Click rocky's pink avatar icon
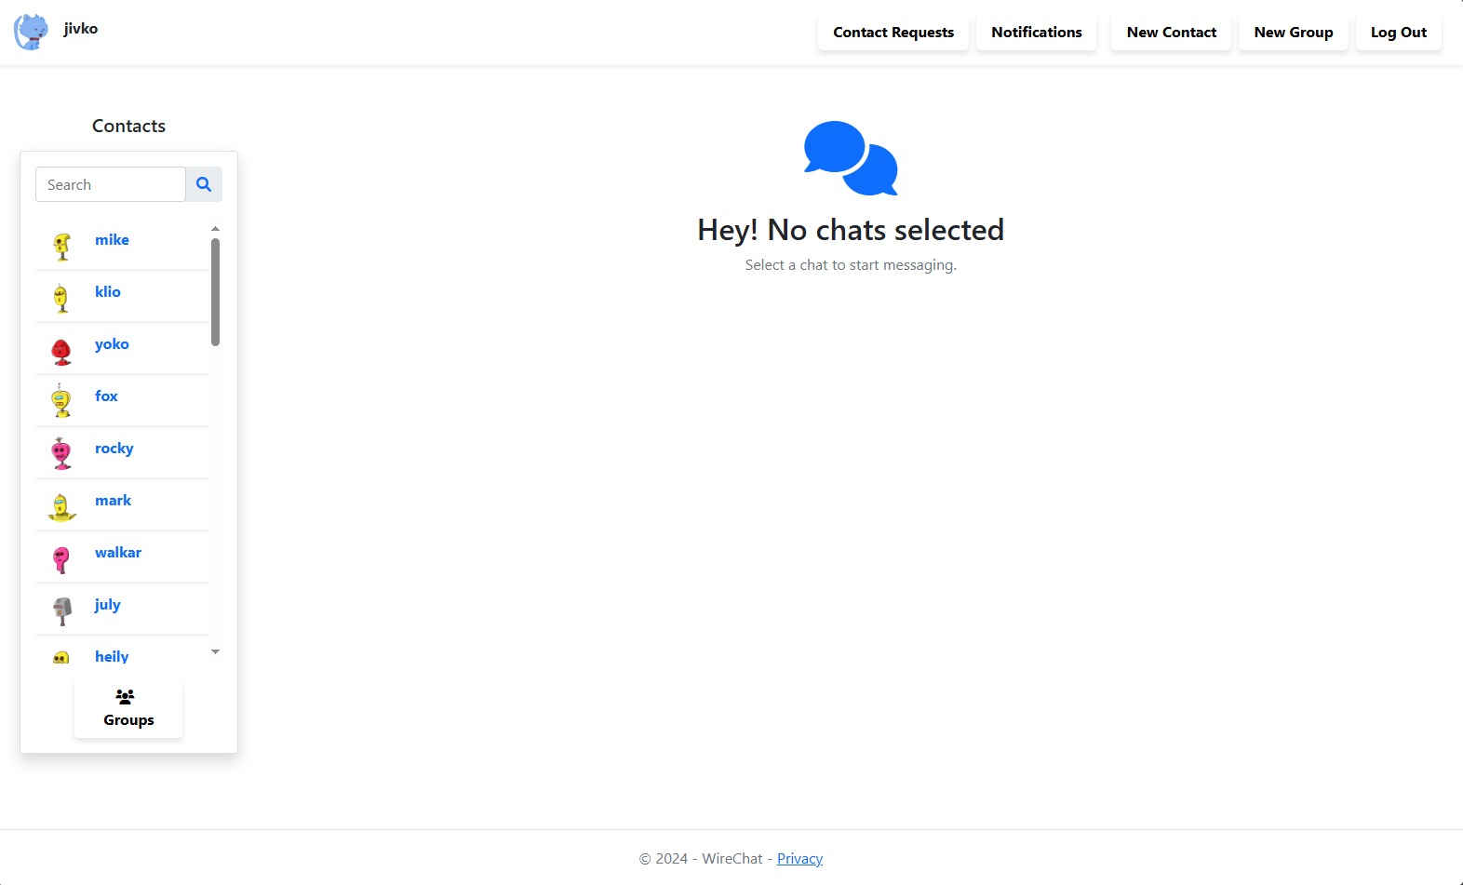1463x885 pixels. click(61, 454)
